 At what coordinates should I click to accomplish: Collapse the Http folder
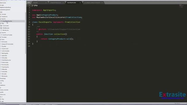pyautogui.click(x=3, y=23)
